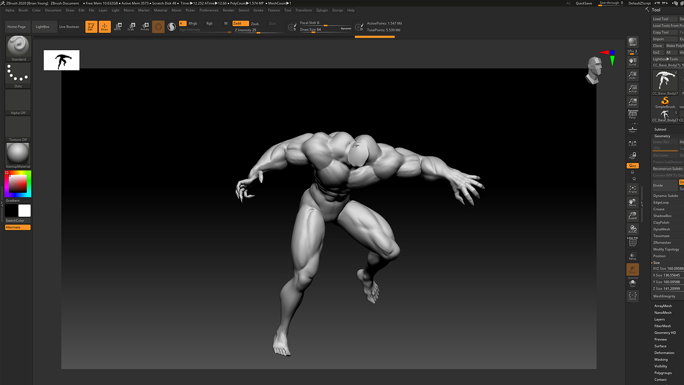
Task: Toggle the Floor grid
Action: coord(632,128)
